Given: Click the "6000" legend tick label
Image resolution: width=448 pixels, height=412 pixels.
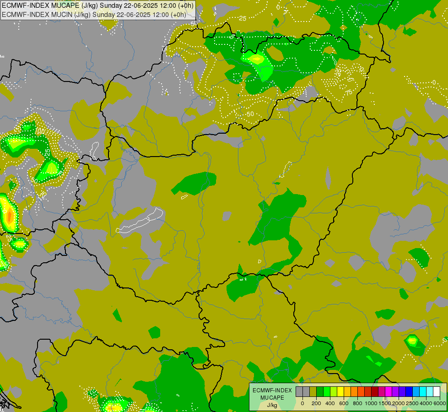Looking at the screenshot, I should coord(440,403).
